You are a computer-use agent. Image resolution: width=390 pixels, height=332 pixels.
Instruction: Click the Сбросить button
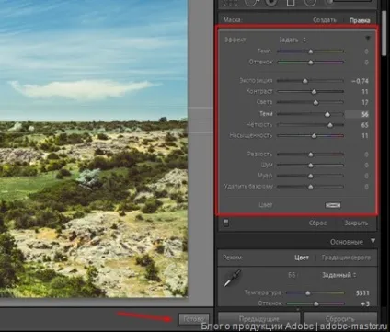click(340, 319)
